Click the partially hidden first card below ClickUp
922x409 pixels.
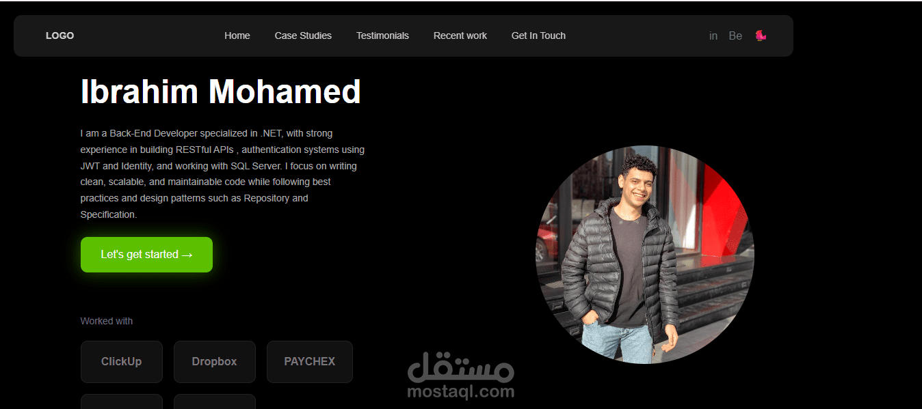tap(122, 401)
